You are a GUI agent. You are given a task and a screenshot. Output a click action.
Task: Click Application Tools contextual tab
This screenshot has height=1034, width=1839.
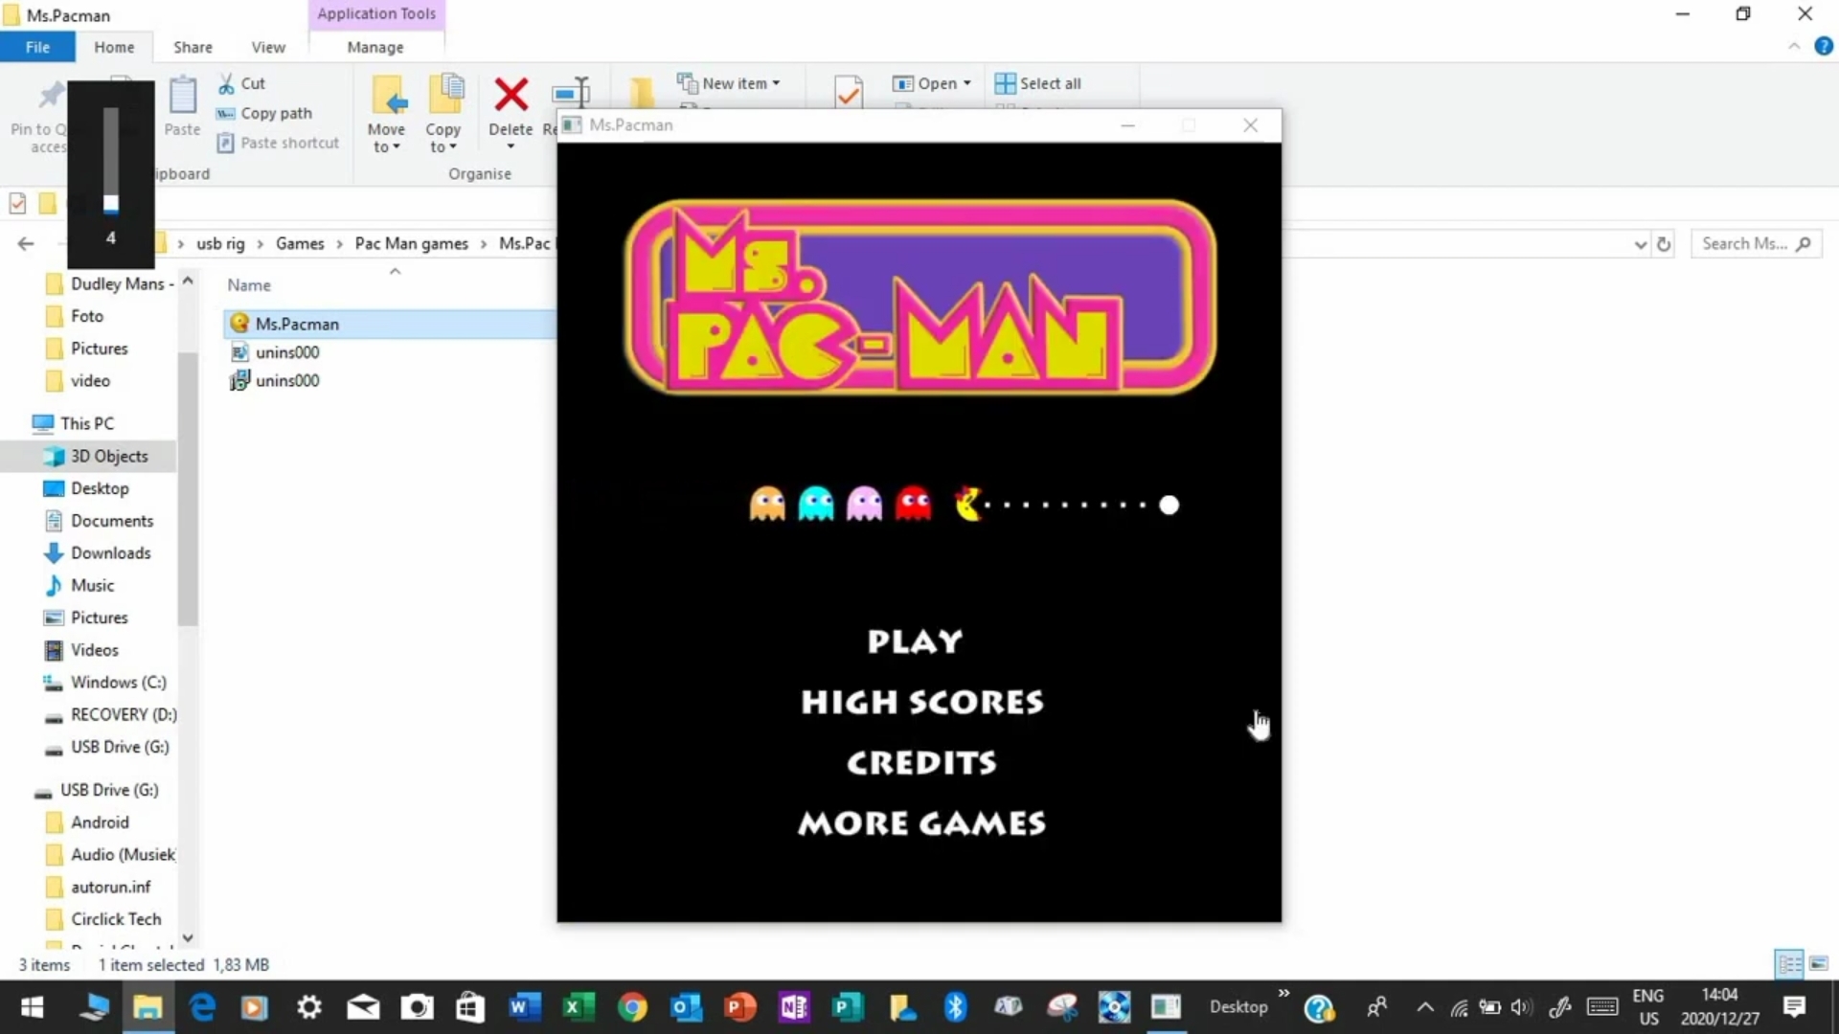pyautogui.click(x=376, y=14)
